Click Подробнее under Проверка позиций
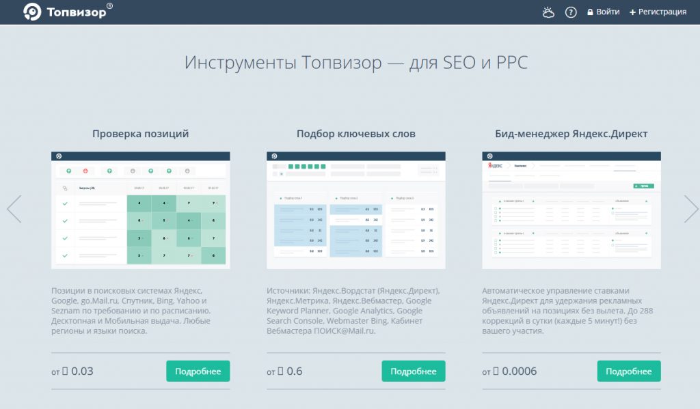Viewport: 700px width, 409px height. click(x=198, y=371)
